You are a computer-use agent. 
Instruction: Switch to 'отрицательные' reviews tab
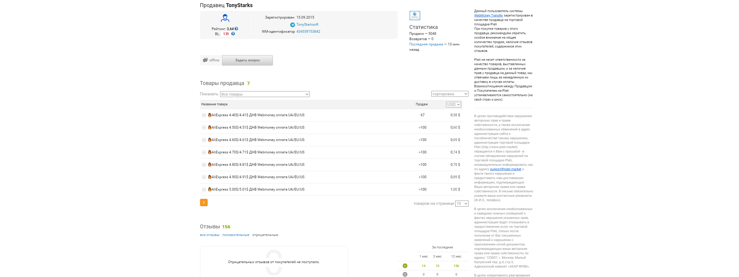(265, 235)
